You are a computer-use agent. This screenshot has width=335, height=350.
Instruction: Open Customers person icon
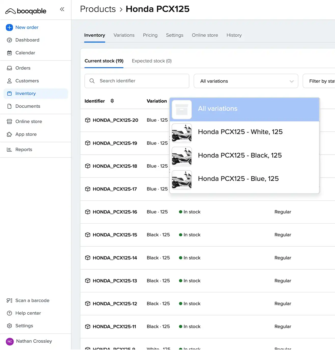[9, 81]
